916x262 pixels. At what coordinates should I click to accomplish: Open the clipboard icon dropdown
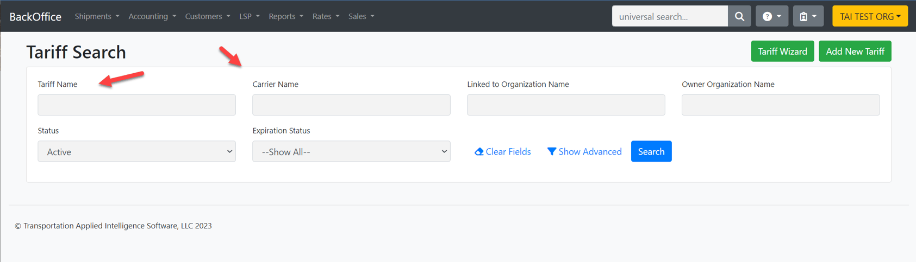coord(808,16)
